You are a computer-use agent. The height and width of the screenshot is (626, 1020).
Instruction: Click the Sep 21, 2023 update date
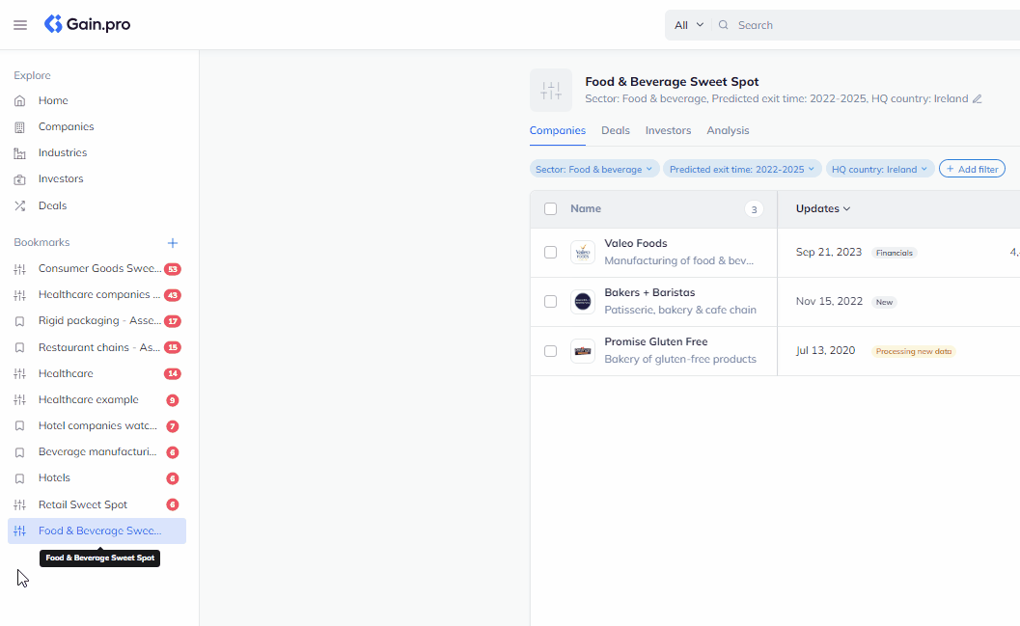(x=829, y=252)
